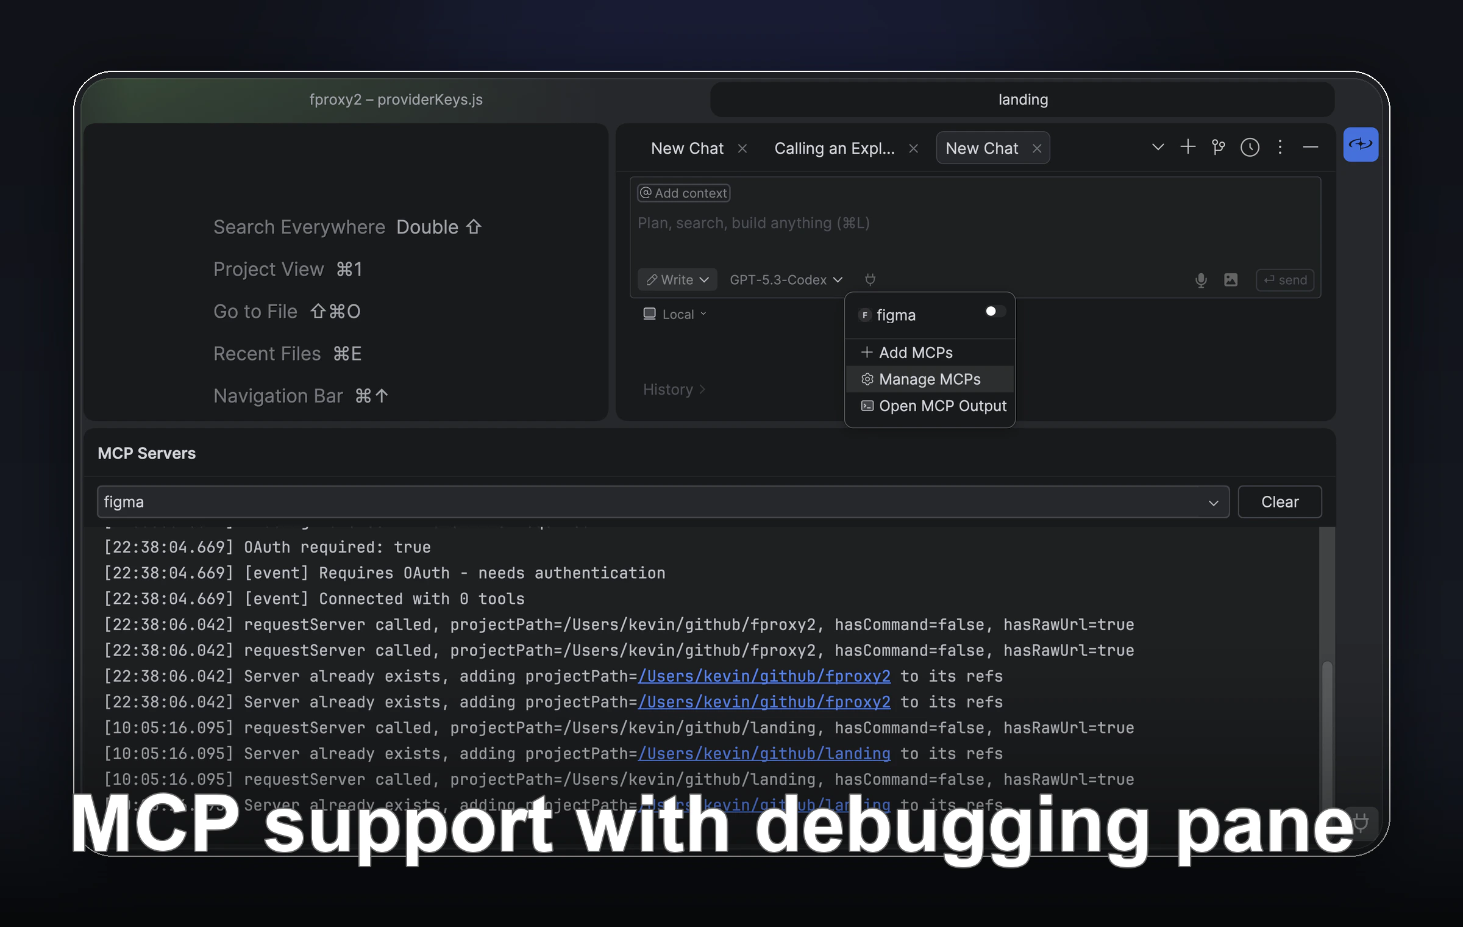This screenshot has width=1463, height=927.
Task: Click the MCP Servers panel title
Action: (x=146, y=453)
